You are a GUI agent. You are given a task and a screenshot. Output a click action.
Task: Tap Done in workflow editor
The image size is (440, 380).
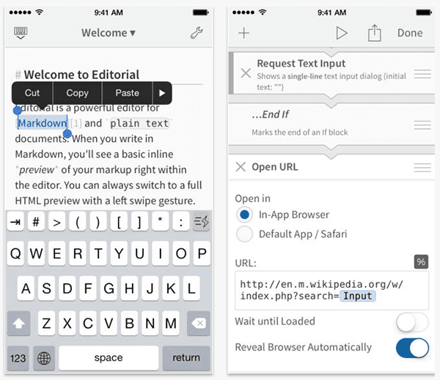click(410, 33)
